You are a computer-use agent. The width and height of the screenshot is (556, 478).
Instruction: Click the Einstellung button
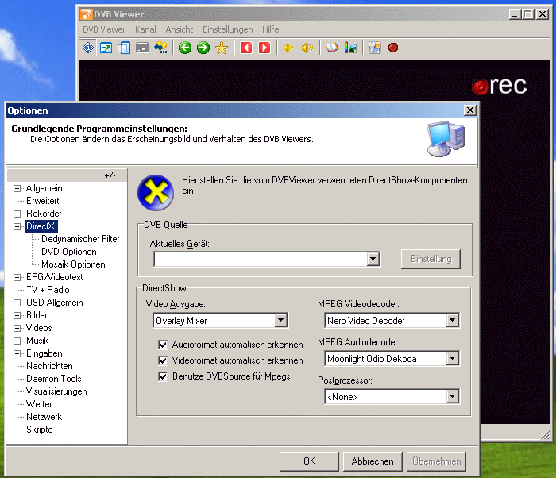[x=431, y=259]
